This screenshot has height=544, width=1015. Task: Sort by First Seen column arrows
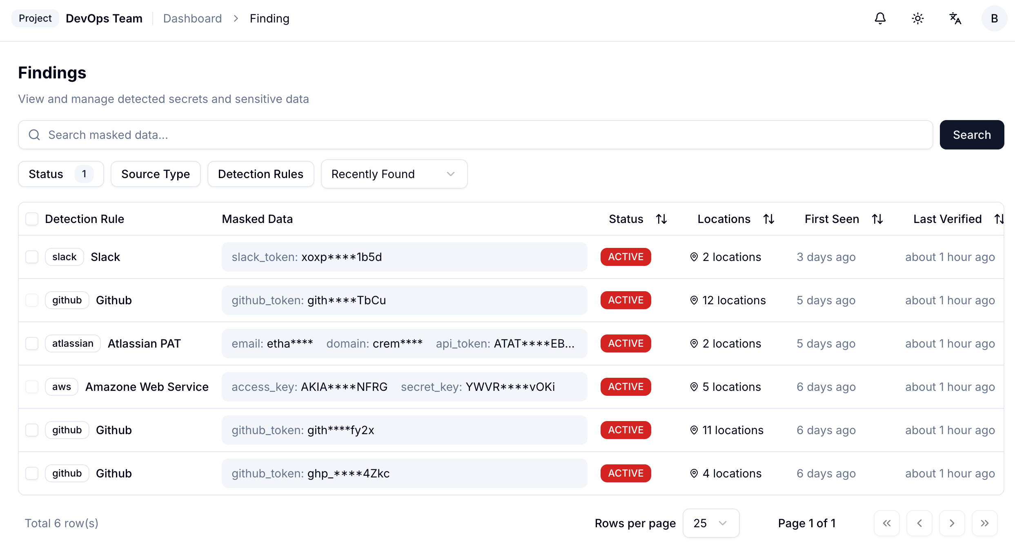pos(877,219)
